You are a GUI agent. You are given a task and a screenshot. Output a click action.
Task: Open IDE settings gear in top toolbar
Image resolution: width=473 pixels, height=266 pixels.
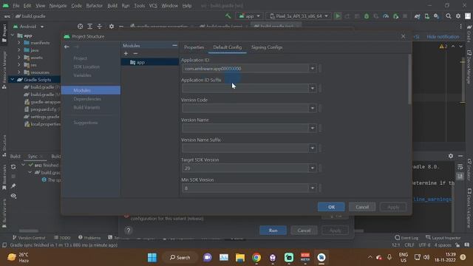coord(458,16)
